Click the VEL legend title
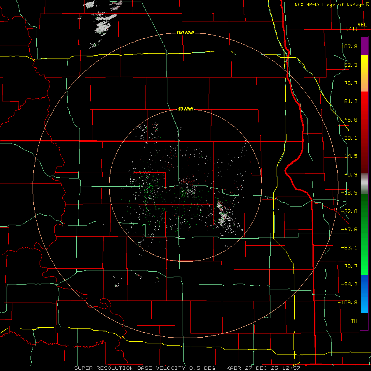Viewport: 371px width, 371px height. [362, 25]
